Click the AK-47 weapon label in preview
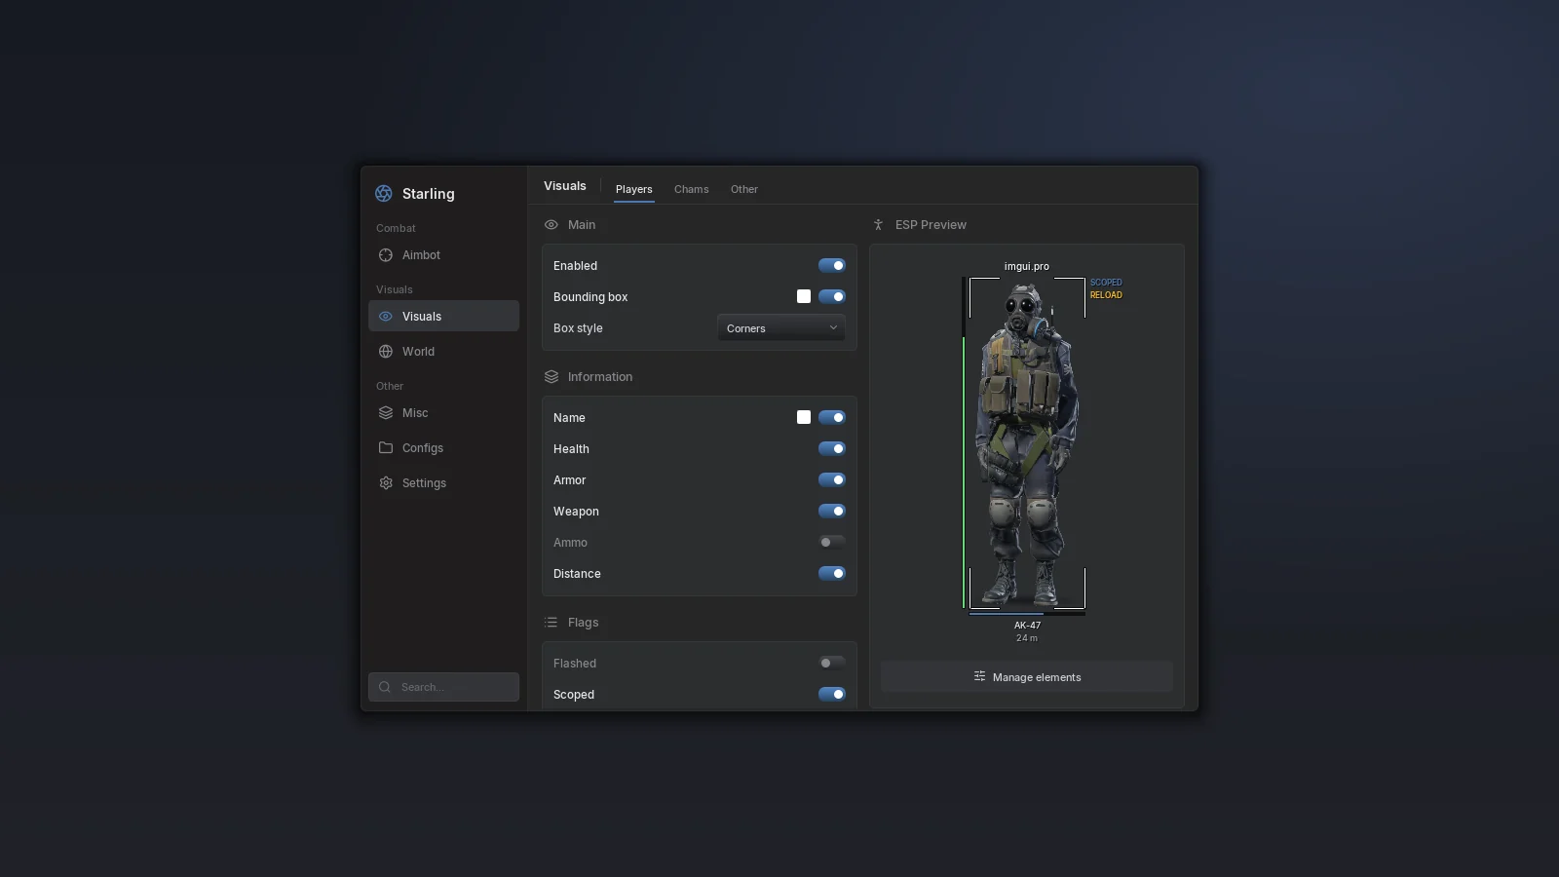 click(1027, 626)
